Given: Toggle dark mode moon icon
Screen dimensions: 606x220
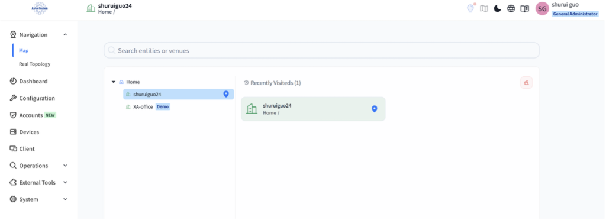Looking at the screenshot, I should pos(497,8).
